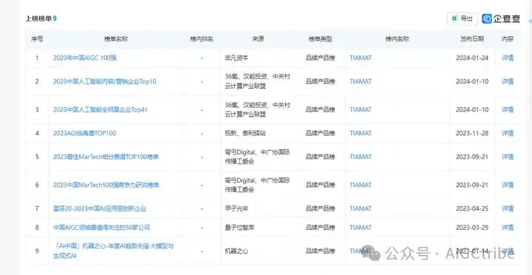Click the row number 7 cell
Image resolution: width=532 pixels, height=275 pixels.
pos(37,208)
